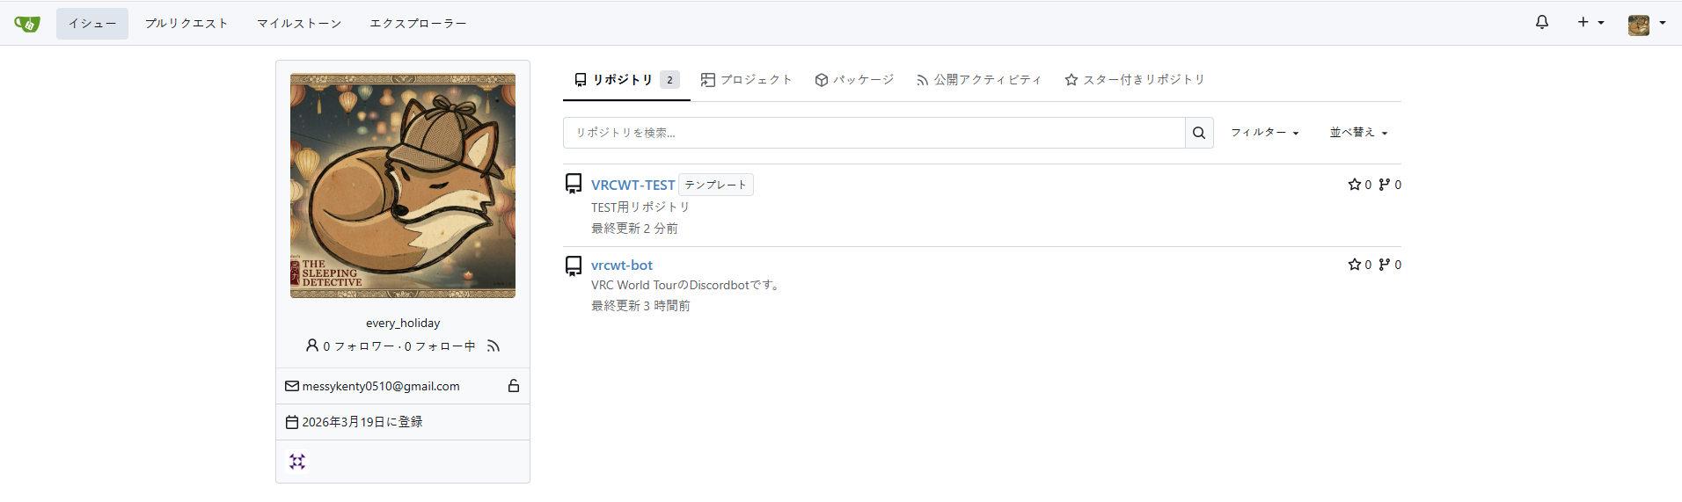The height and width of the screenshot is (502, 1682).
Task: Open the プルリクエスト menu item
Action: pyautogui.click(x=186, y=24)
